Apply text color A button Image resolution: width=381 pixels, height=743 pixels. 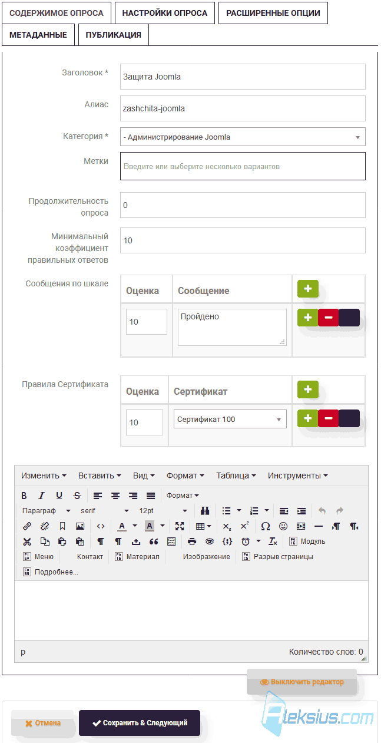tap(122, 526)
